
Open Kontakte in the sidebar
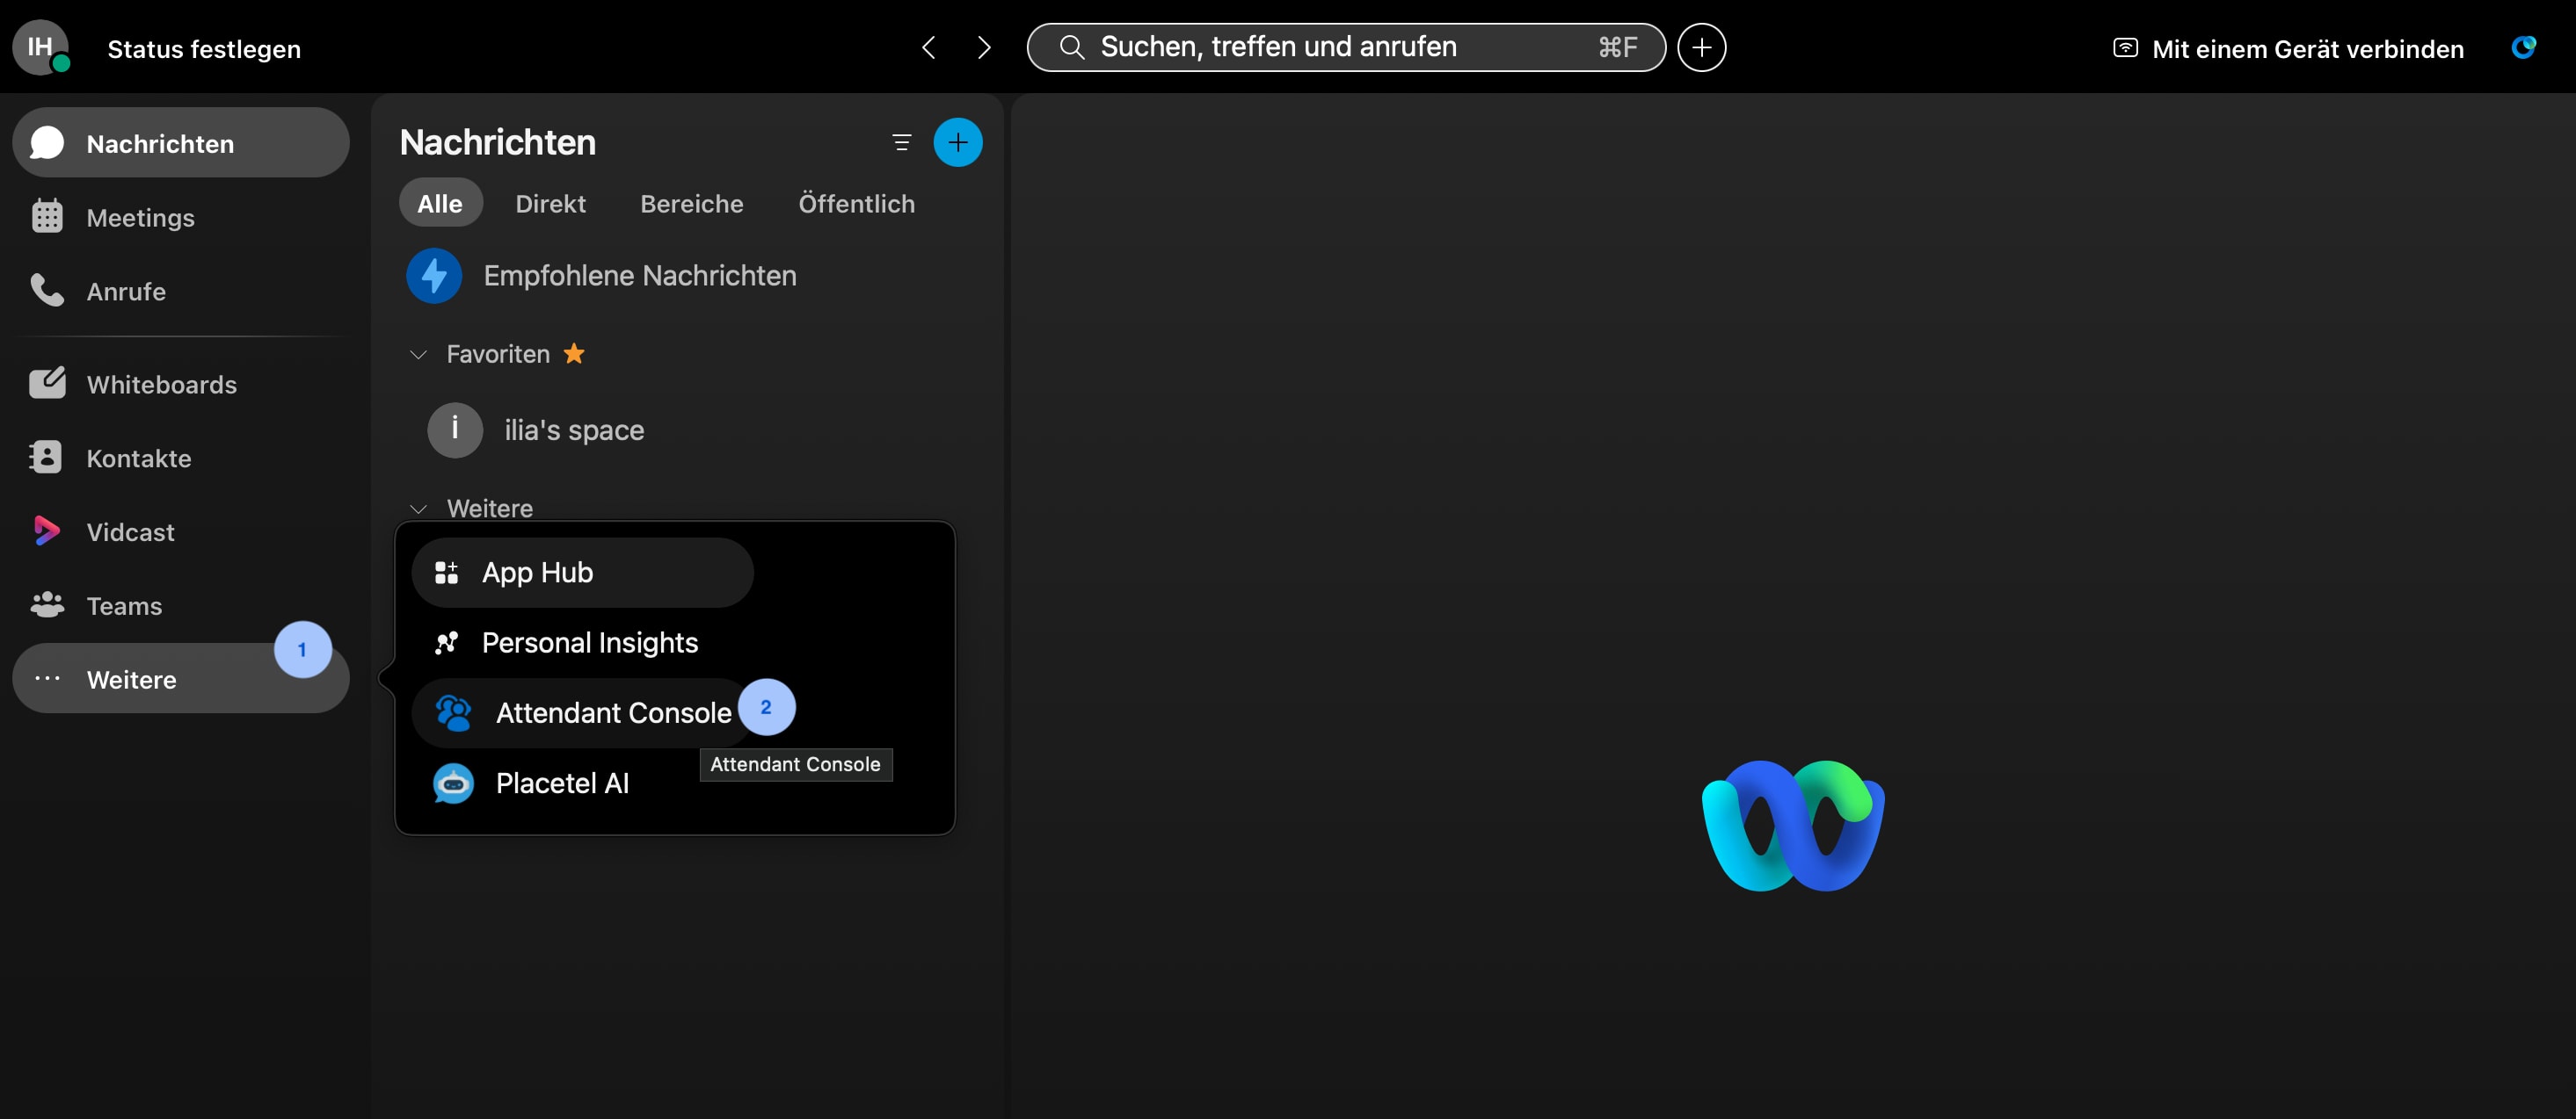[138, 458]
